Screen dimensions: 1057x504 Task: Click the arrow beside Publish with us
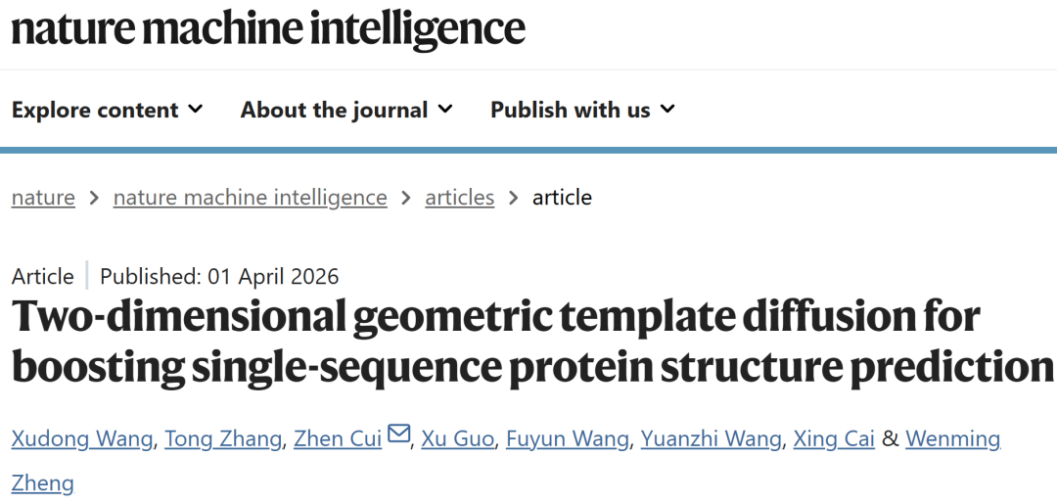click(667, 109)
